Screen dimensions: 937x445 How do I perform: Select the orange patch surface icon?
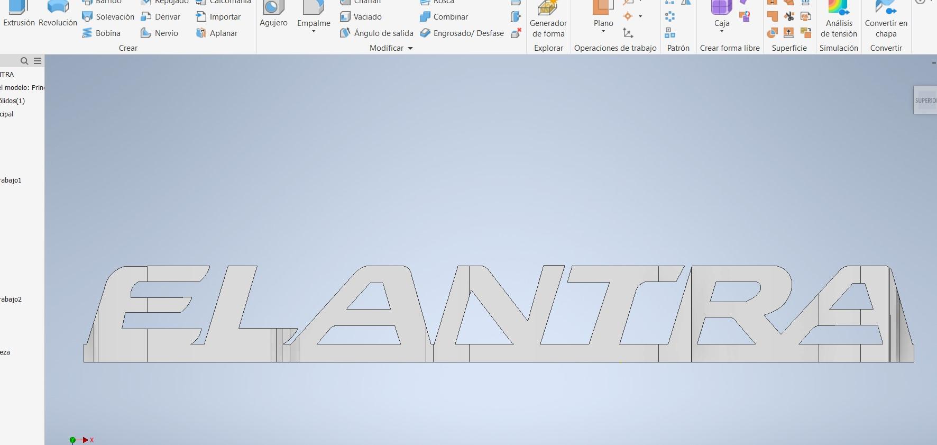click(772, 16)
